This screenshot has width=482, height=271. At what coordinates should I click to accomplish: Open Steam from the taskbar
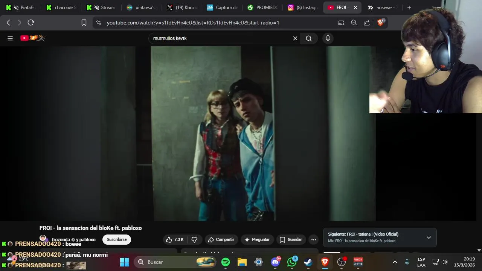click(x=308, y=262)
